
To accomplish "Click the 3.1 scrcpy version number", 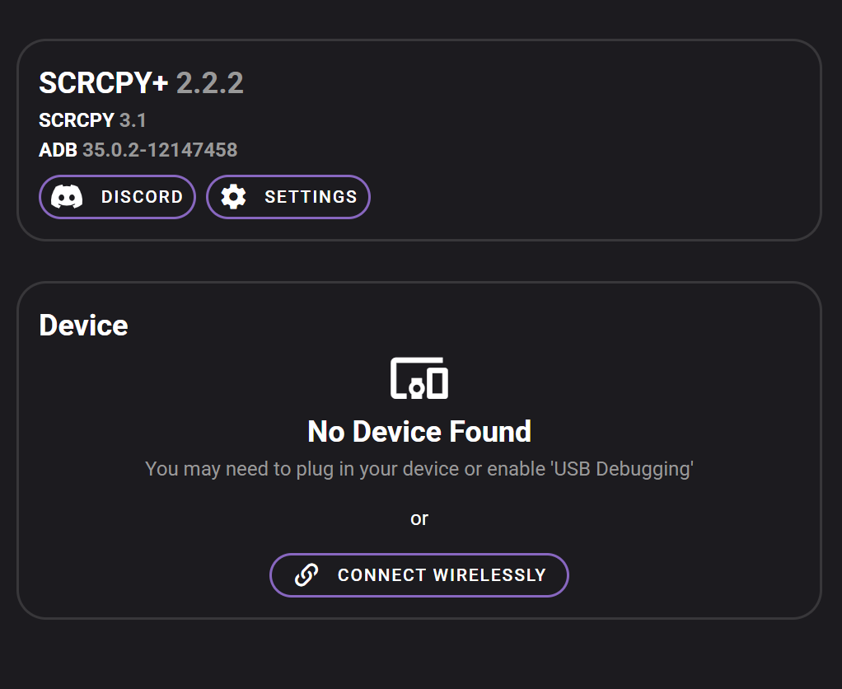I will tap(133, 120).
